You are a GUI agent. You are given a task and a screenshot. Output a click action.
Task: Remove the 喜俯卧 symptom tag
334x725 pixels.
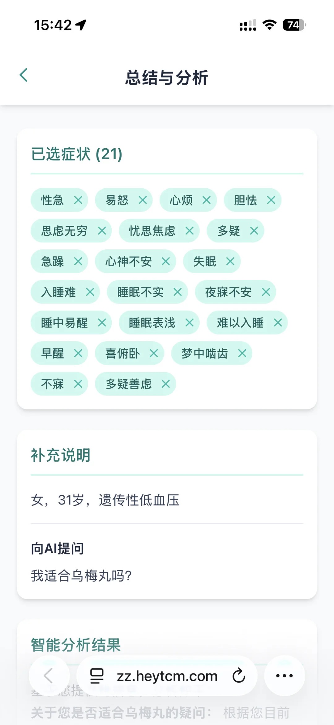click(154, 353)
